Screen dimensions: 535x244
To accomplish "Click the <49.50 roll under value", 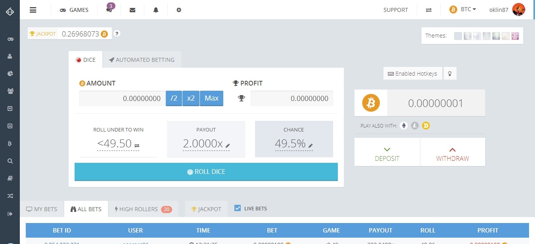I will click(x=114, y=143).
